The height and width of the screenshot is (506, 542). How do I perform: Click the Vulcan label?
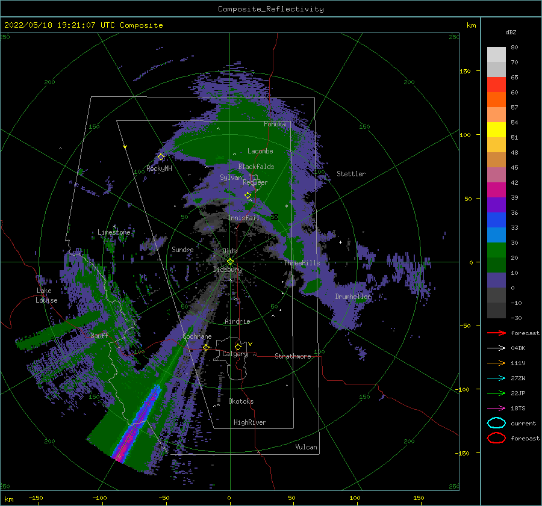point(306,447)
